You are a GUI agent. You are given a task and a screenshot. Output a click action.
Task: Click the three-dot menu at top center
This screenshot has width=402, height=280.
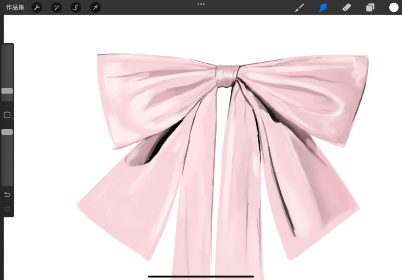point(201,4)
